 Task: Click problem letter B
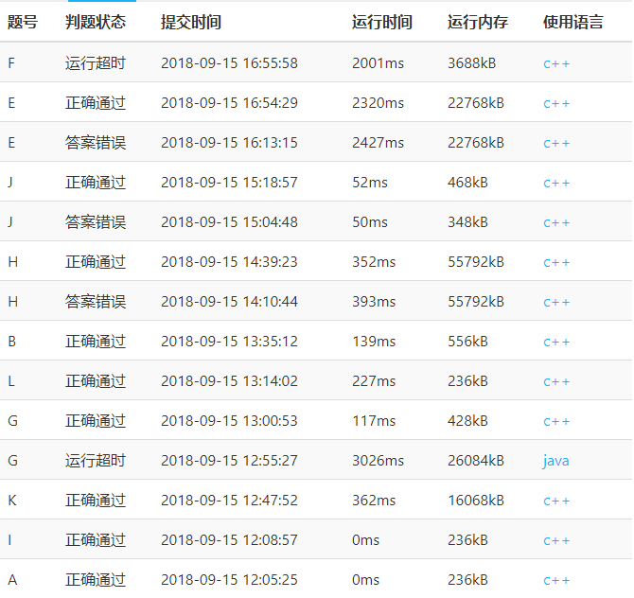pos(11,342)
